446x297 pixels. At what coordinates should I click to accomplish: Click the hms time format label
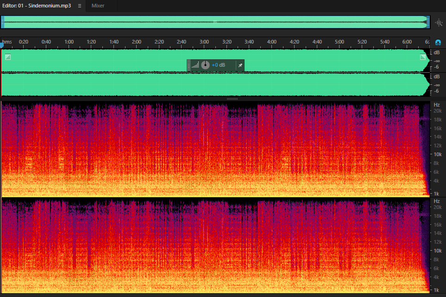click(x=7, y=42)
